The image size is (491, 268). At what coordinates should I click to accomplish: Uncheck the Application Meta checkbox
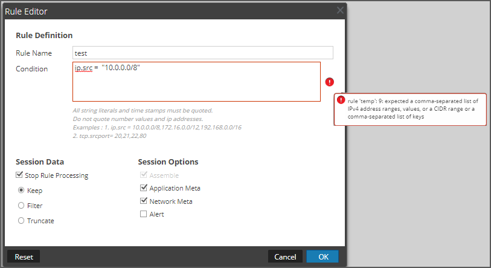coord(143,188)
